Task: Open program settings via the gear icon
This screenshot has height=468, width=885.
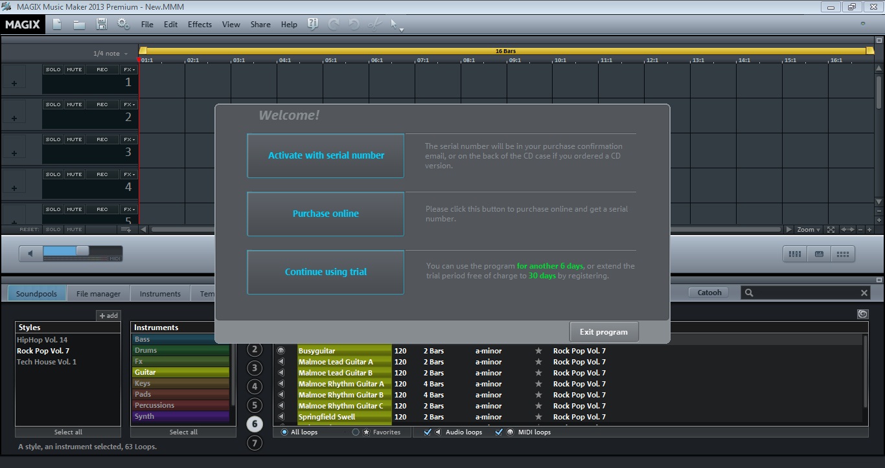Action: [x=123, y=25]
